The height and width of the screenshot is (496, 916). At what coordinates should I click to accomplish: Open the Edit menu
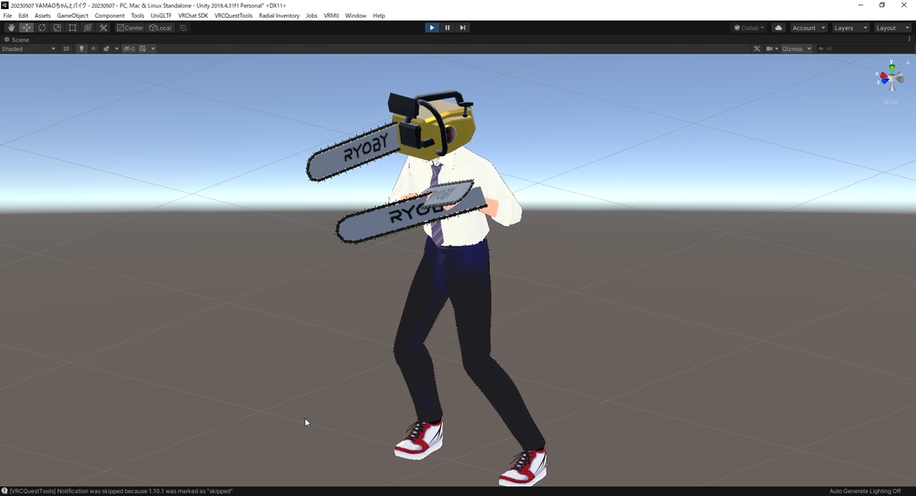(x=23, y=16)
